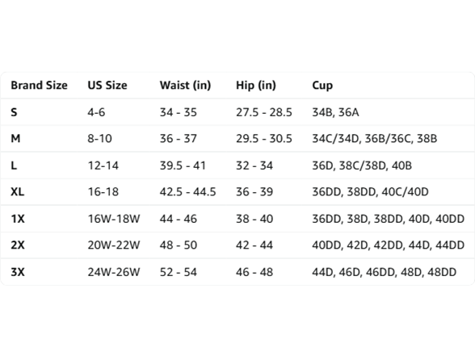Screen dimensions: 475x356
Task: Click the hip value 46 - 48
Action: (x=254, y=272)
